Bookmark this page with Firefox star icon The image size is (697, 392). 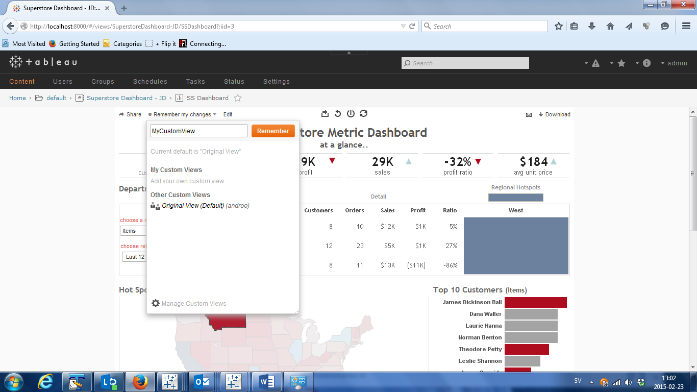tap(559, 26)
